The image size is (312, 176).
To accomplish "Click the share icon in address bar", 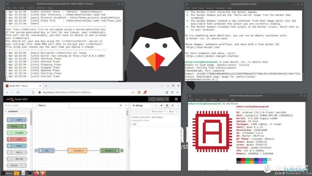I will (133, 92).
